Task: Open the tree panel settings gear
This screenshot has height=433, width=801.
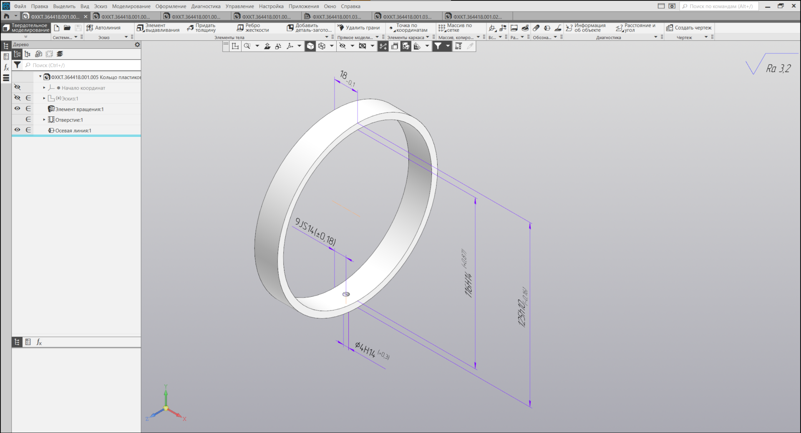Action: pos(137,45)
